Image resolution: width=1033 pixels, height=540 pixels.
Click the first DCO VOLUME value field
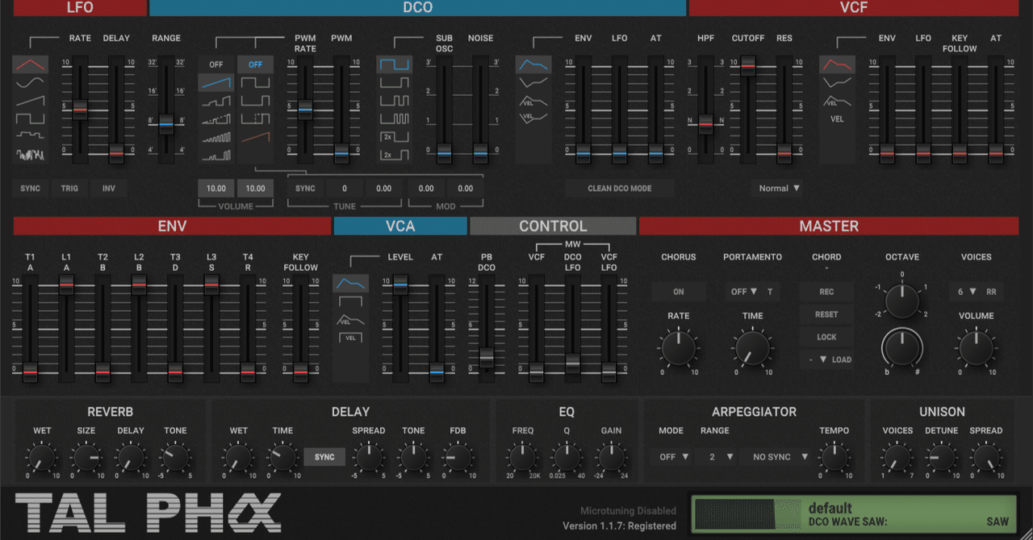(216, 189)
